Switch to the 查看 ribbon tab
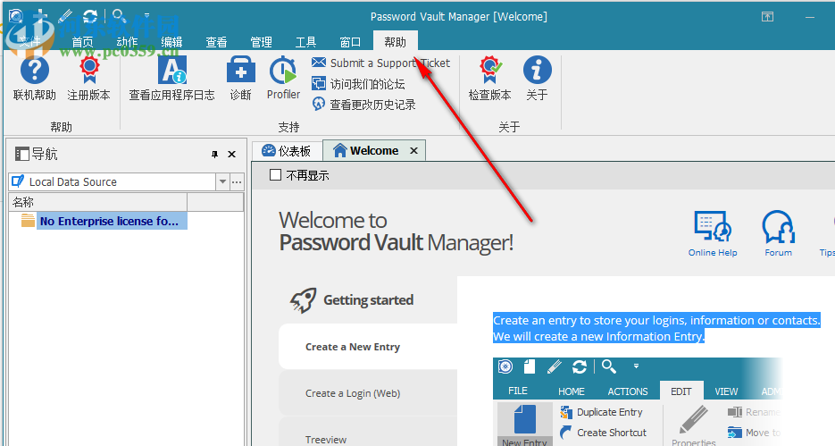The height and width of the screenshot is (446, 835). 217,42
